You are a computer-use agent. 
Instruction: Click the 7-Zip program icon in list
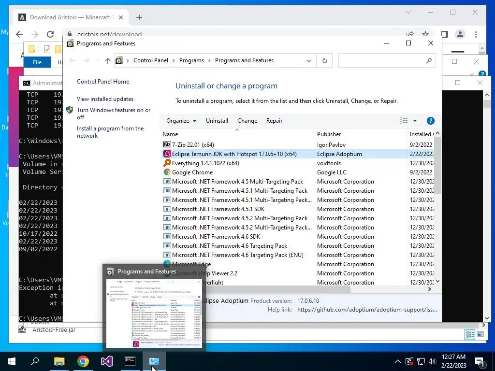pyautogui.click(x=167, y=145)
